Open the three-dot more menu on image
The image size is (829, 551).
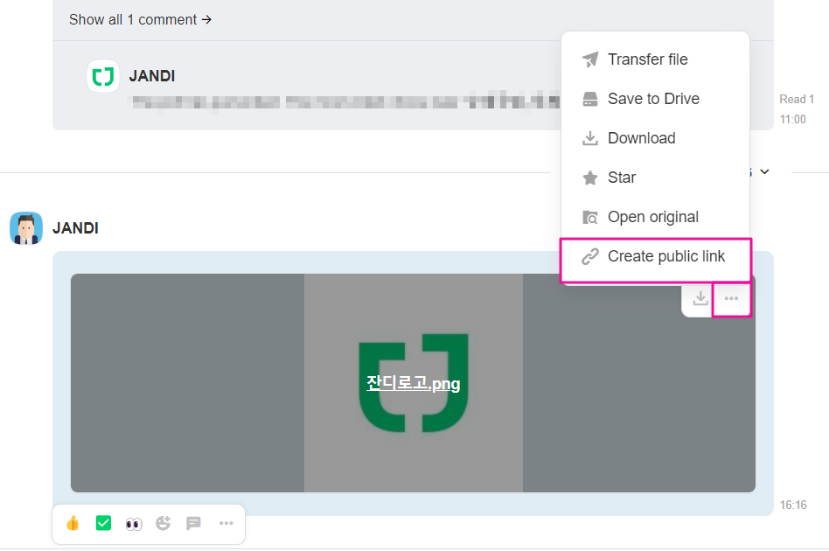click(x=731, y=299)
